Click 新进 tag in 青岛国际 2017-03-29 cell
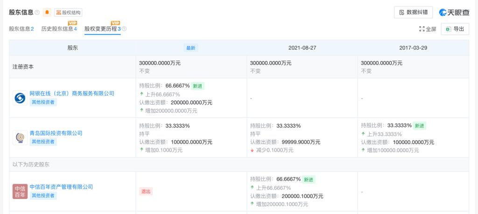 pos(420,126)
